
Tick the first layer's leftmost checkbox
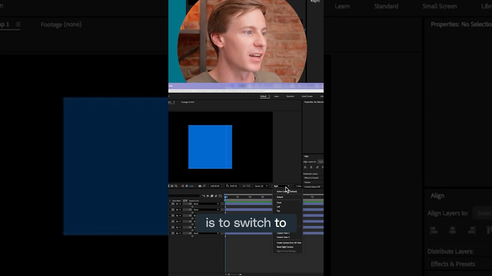coord(170,204)
